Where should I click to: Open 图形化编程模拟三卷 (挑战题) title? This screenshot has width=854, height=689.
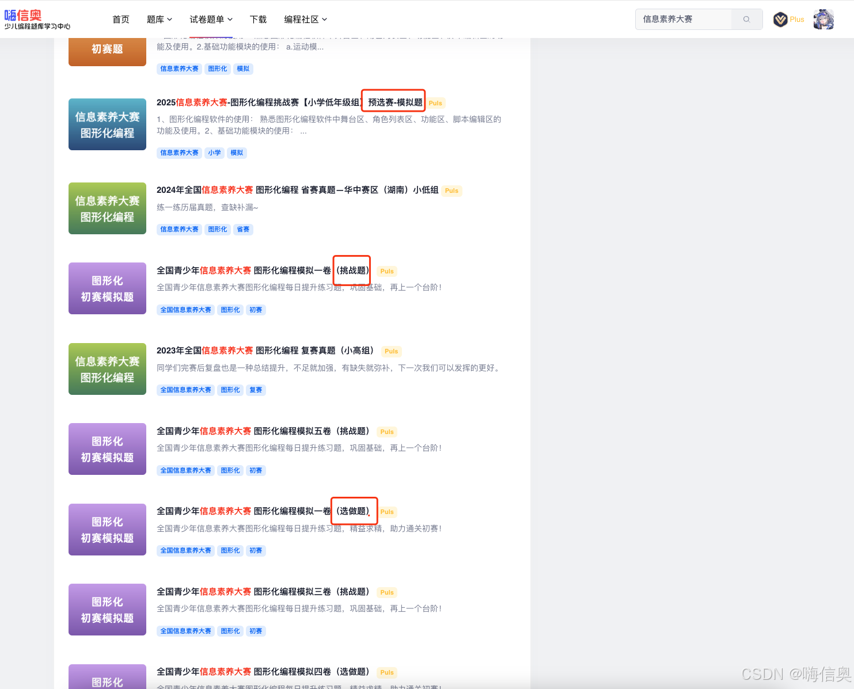pos(263,592)
